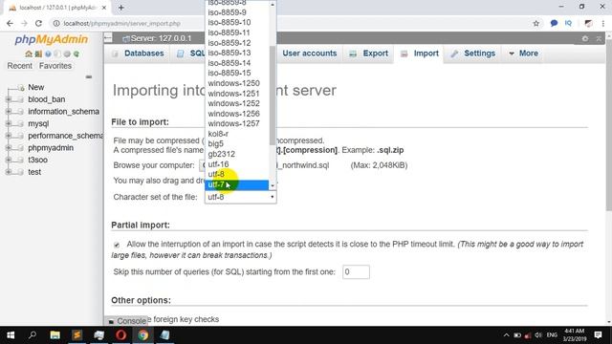Open File Explorer from the taskbar
Screen dimensions: 612x344
[55, 335]
